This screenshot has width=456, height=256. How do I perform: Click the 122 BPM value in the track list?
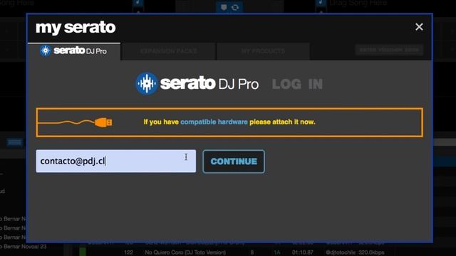[128, 252]
